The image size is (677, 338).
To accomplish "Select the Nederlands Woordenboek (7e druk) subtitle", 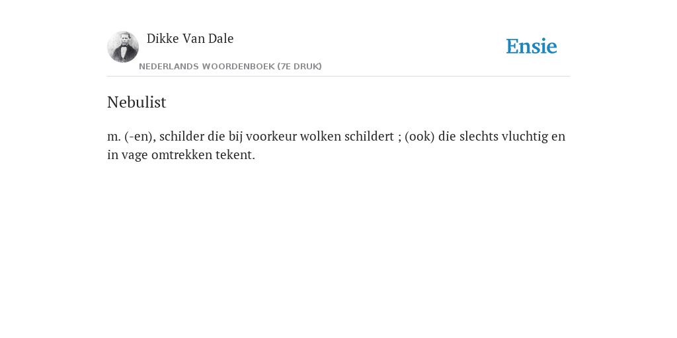I will pos(230,67).
